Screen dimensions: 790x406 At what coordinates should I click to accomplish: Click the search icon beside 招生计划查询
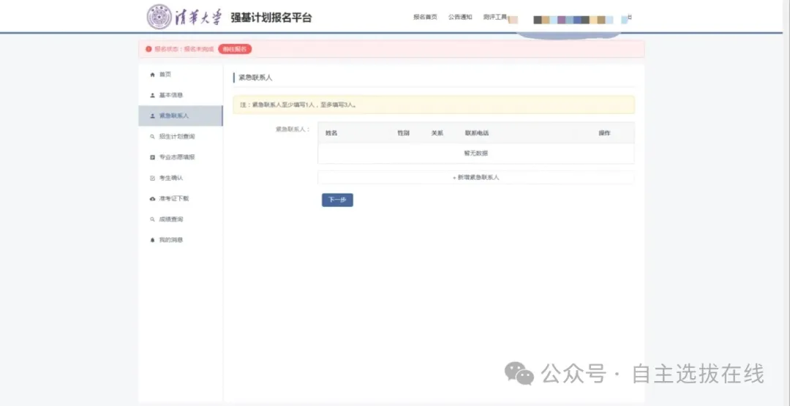(x=152, y=137)
